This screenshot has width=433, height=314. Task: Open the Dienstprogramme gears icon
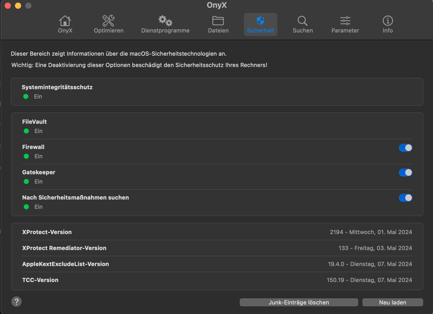coord(165,21)
